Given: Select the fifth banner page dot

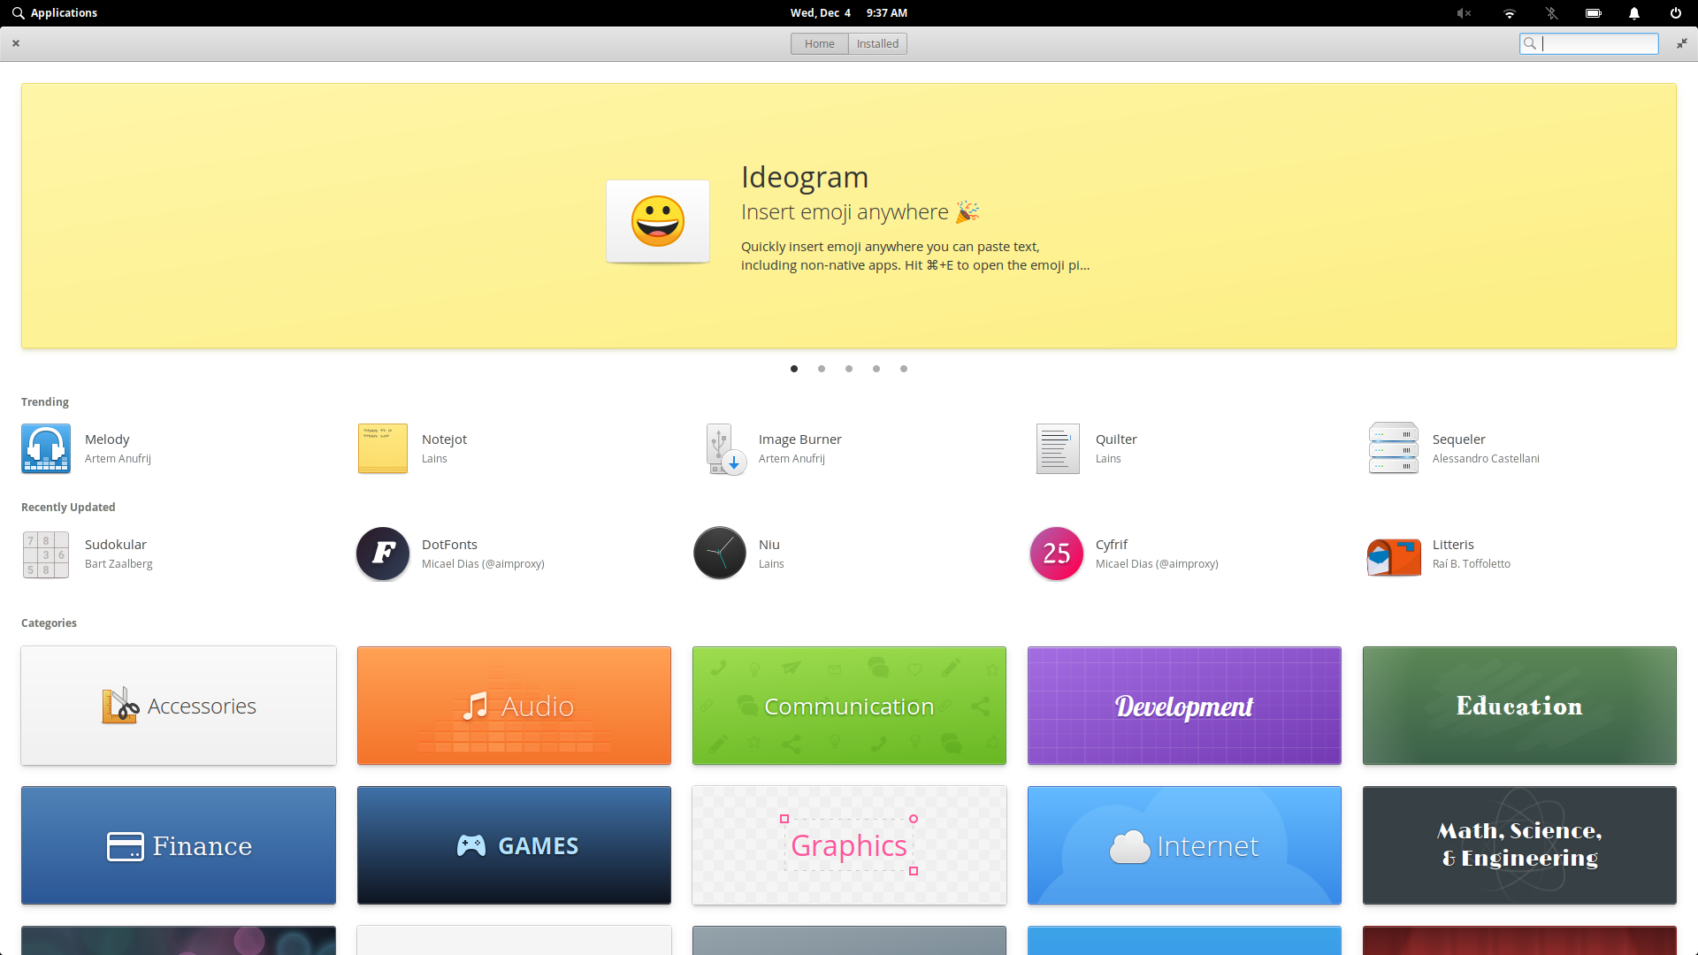Looking at the screenshot, I should (904, 369).
